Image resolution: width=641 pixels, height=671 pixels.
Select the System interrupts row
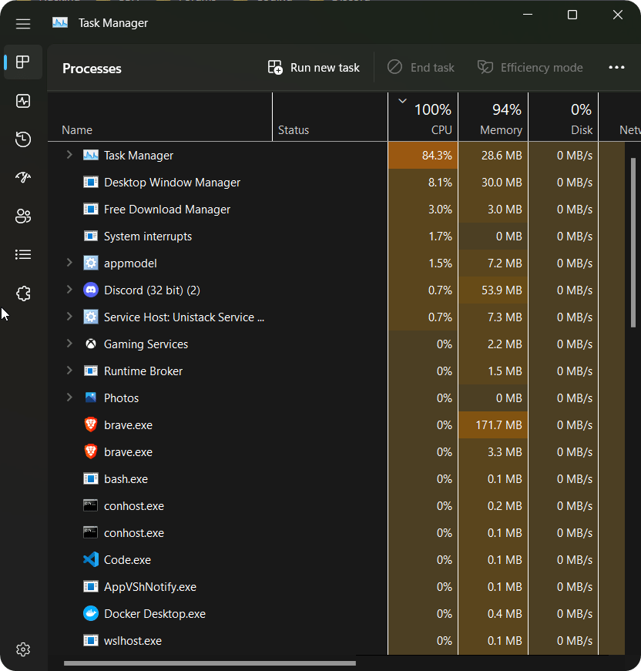(336, 237)
